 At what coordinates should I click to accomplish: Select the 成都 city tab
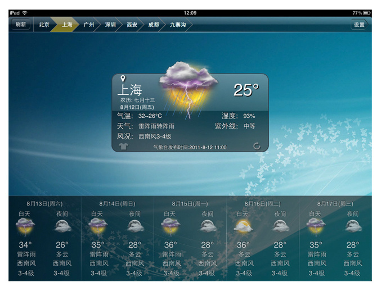click(x=154, y=25)
